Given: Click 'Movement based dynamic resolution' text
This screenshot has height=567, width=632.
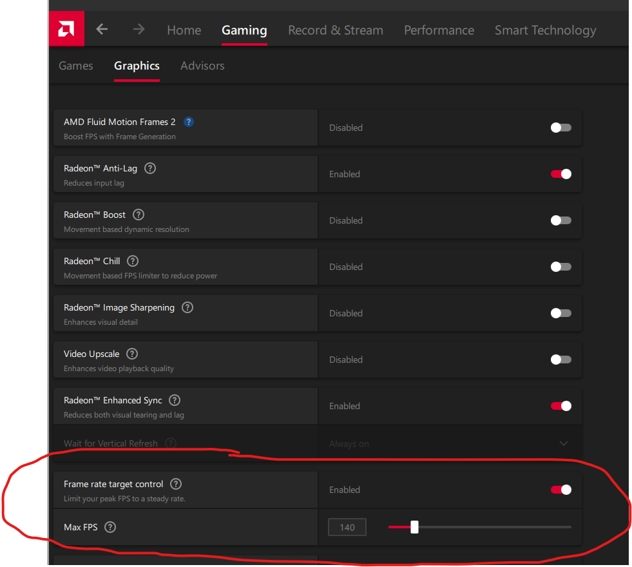Looking at the screenshot, I should pyautogui.click(x=126, y=229).
